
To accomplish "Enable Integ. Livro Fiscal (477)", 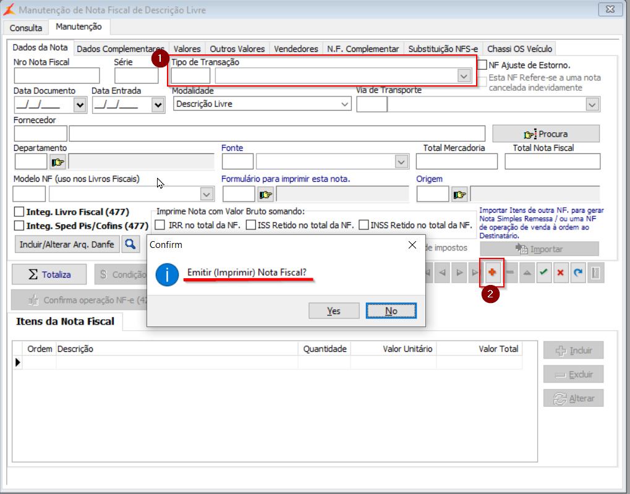I will coord(19,212).
